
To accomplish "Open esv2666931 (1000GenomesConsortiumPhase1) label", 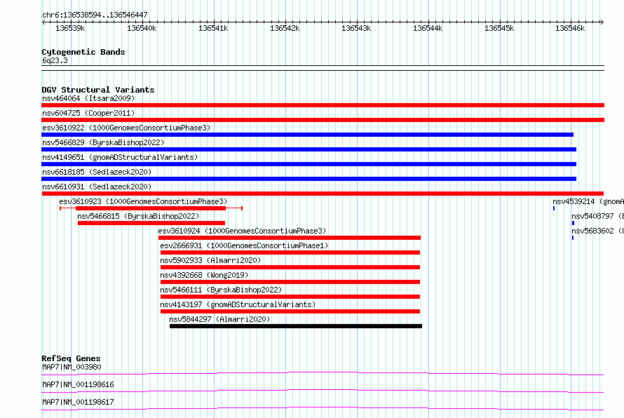I will tap(244, 245).
